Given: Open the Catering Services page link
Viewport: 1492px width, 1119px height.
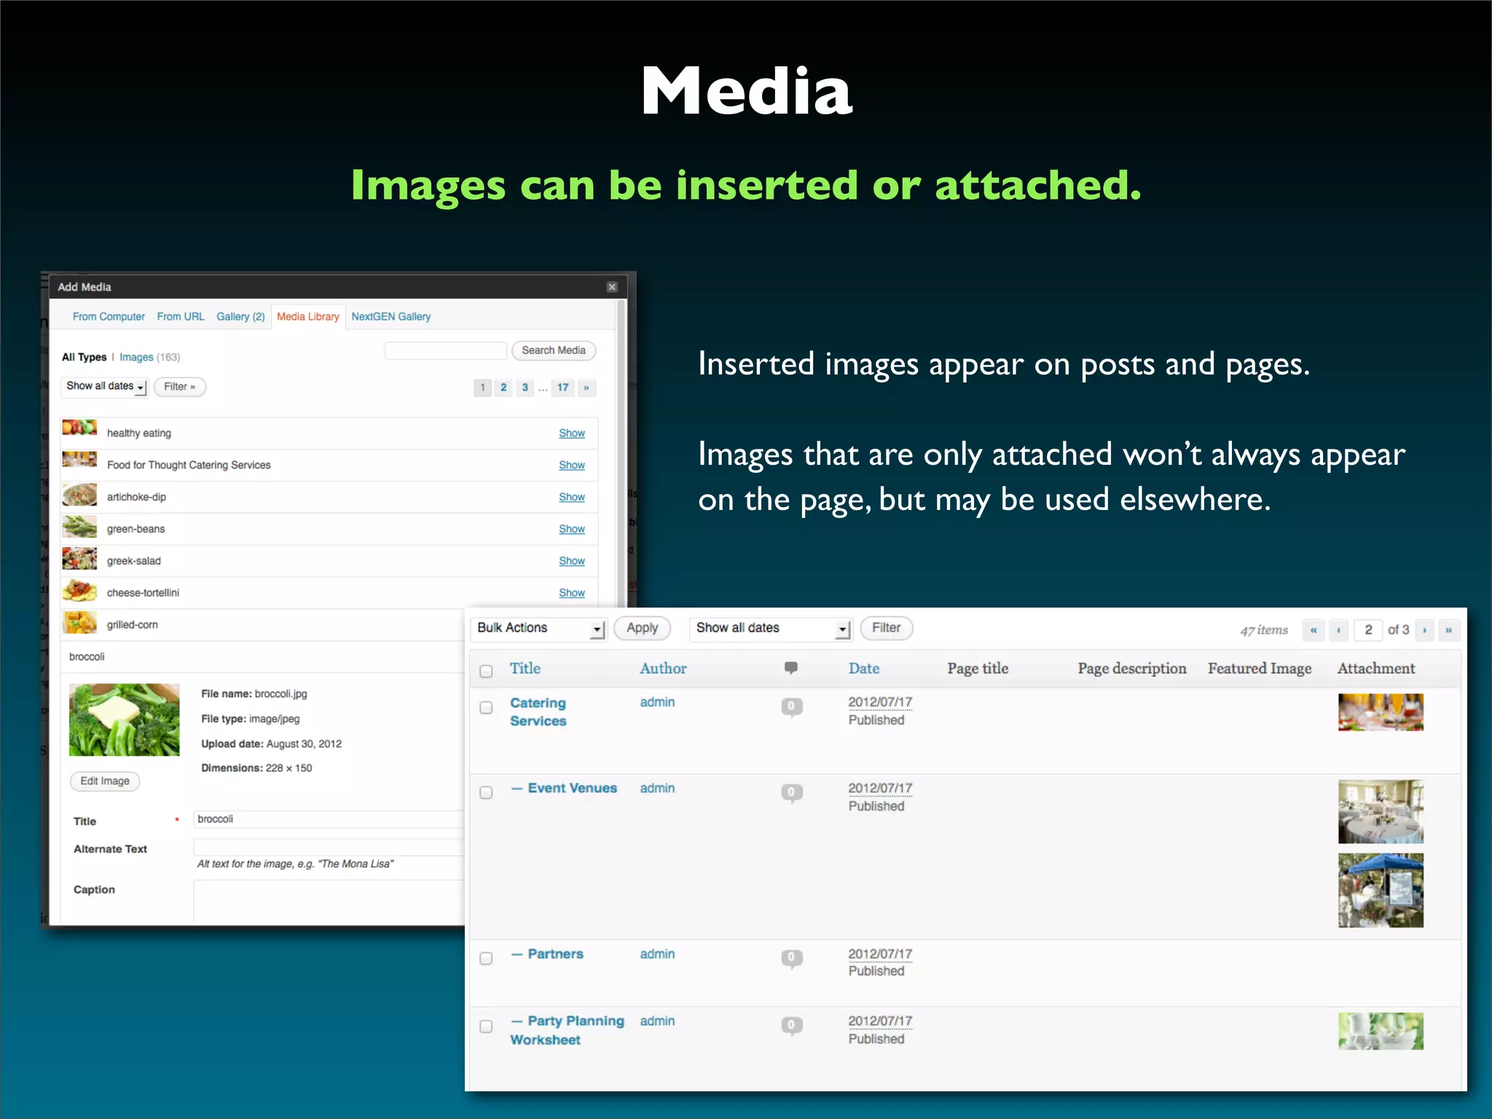Looking at the screenshot, I should click(538, 712).
